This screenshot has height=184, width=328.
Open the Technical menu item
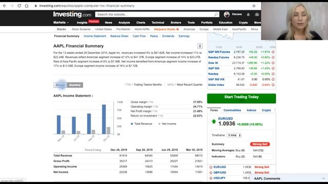(158, 22)
